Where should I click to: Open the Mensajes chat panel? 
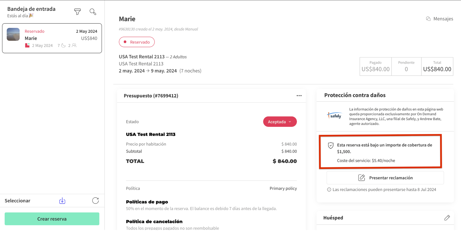[440, 19]
